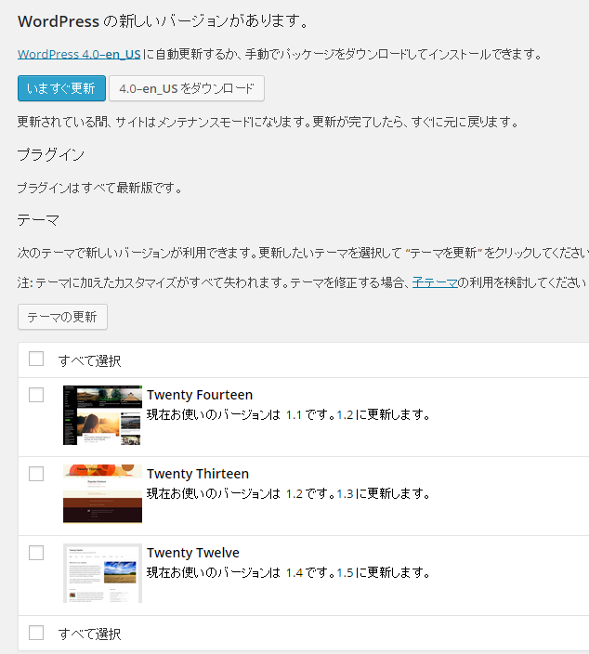This screenshot has height=654, width=589.
Task: Click the Twenty Fourteen theme name
Action: [200, 395]
